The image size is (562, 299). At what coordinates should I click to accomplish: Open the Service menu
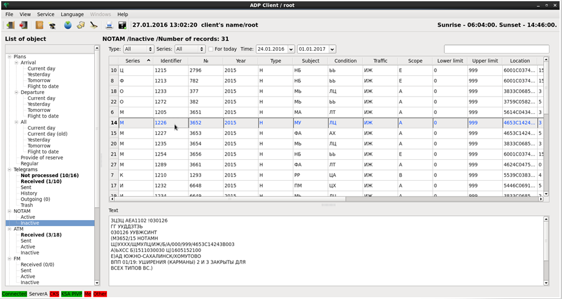point(45,14)
